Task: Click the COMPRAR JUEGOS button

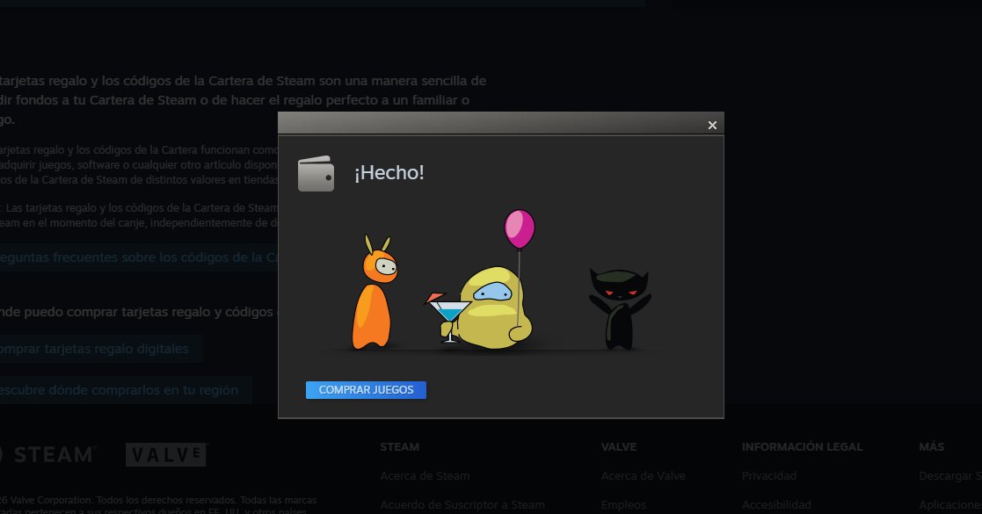Action: 366,390
